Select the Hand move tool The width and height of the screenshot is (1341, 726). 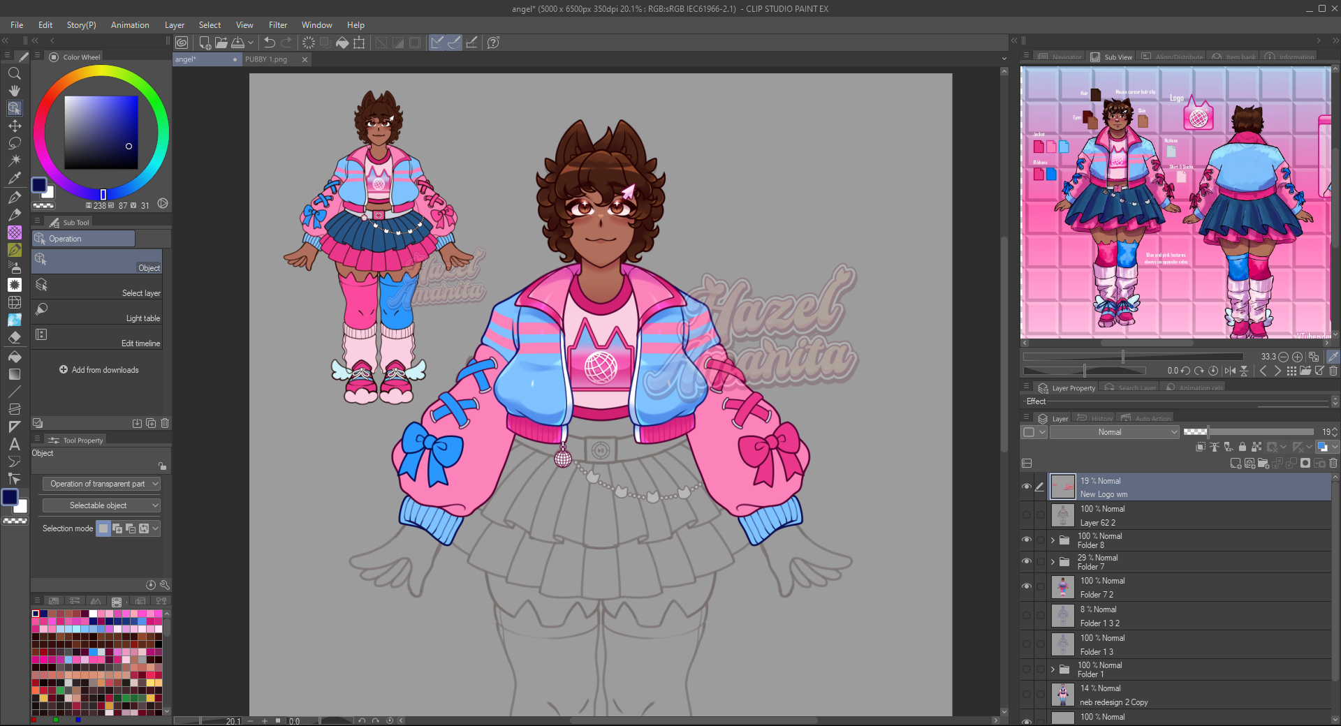[x=14, y=91]
